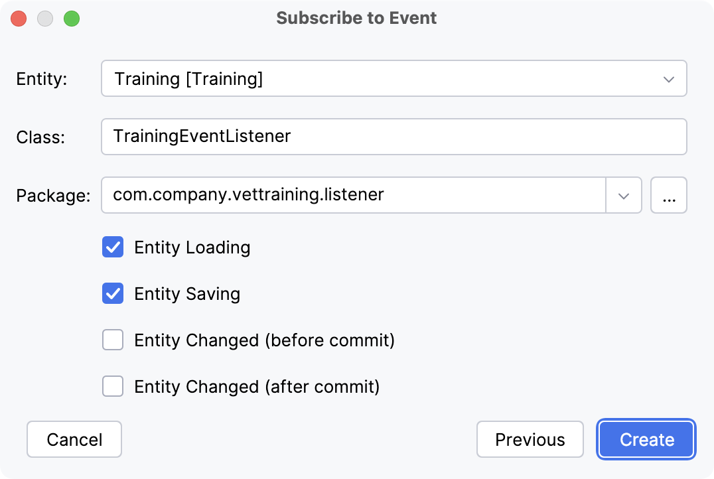Tick the Entity Changed (after commit) checkbox
The width and height of the screenshot is (714, 479).
(x=113, y=387)
